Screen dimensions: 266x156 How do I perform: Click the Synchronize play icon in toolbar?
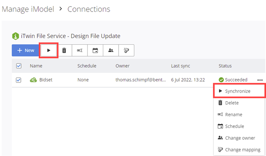point(49,50)
